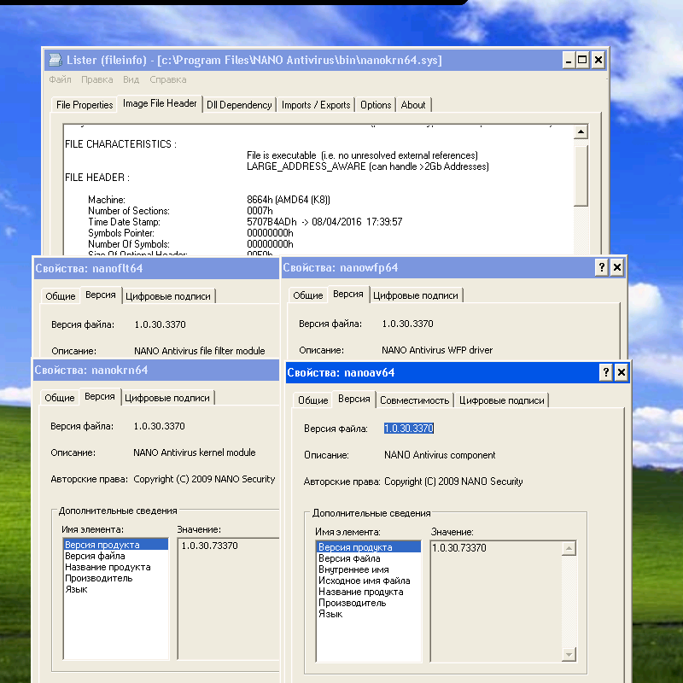Screen dimensions: 683x683
Task: Click the help button in nanowfp64 properties
Action: pos(601,267)
